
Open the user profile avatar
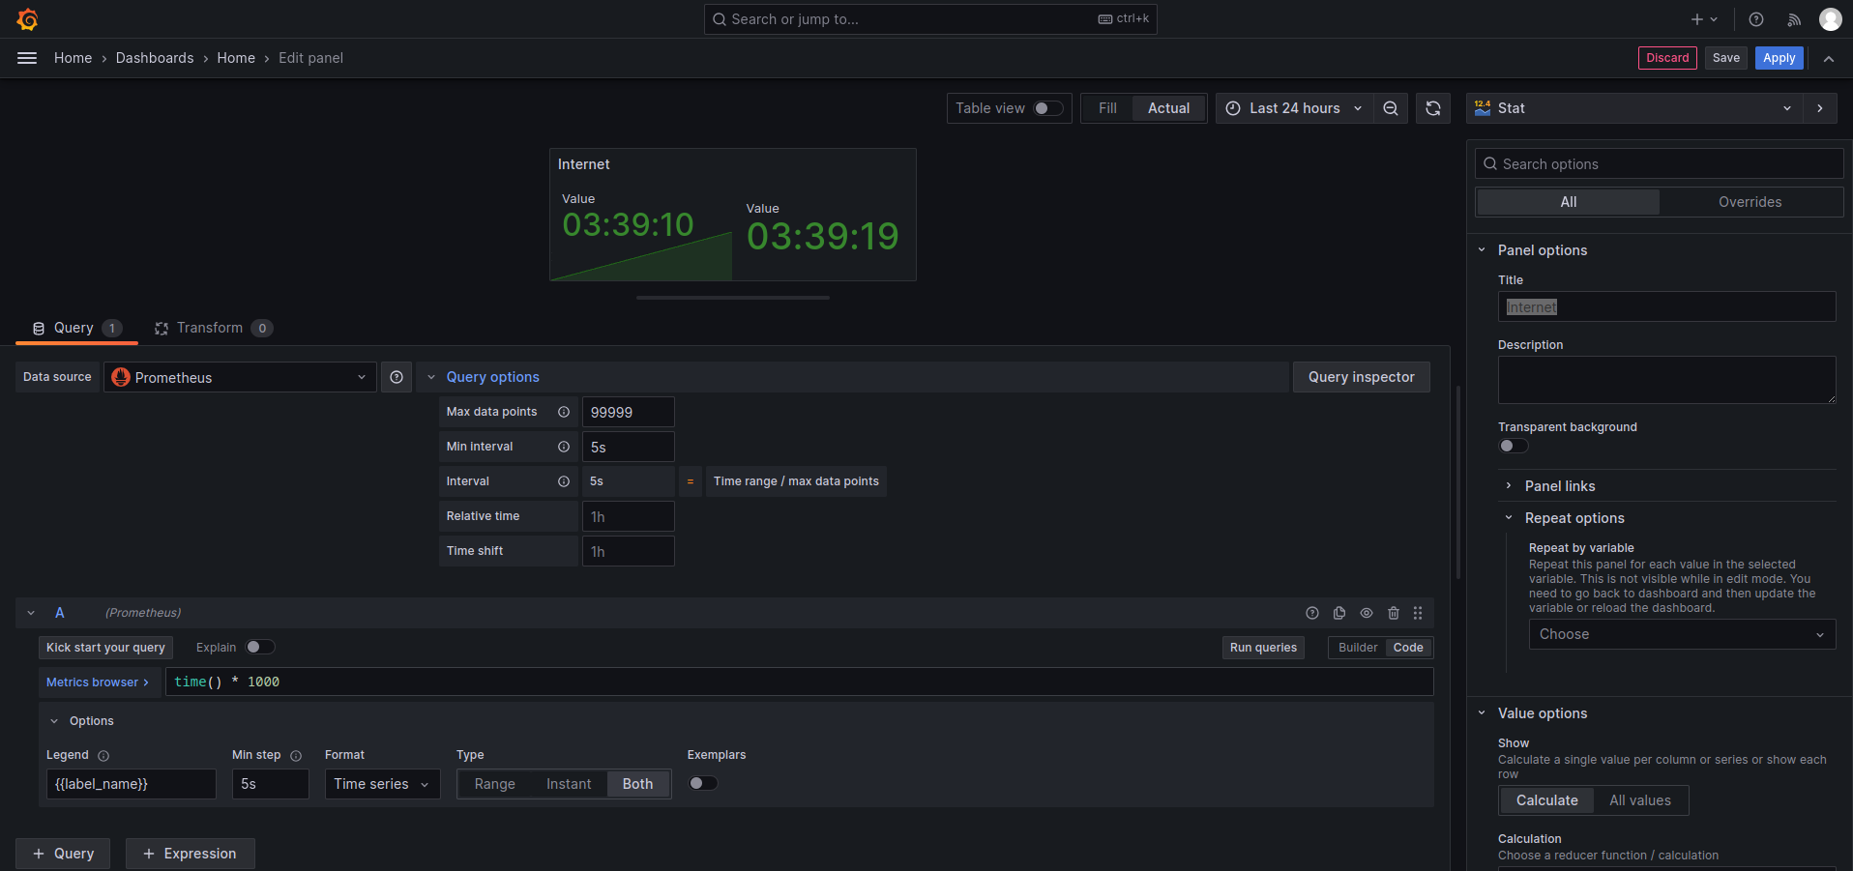1831,19
